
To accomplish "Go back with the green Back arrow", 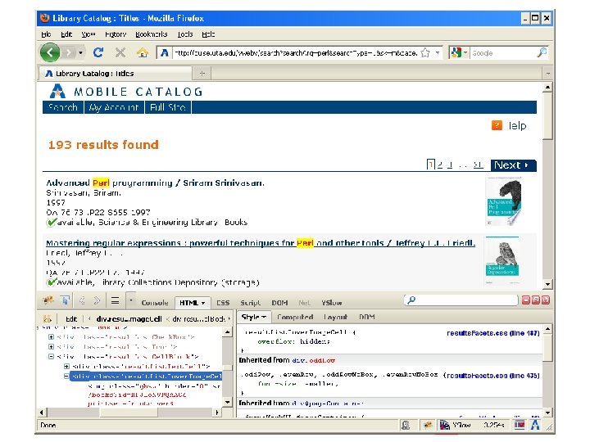I will [x=50, y=52].
